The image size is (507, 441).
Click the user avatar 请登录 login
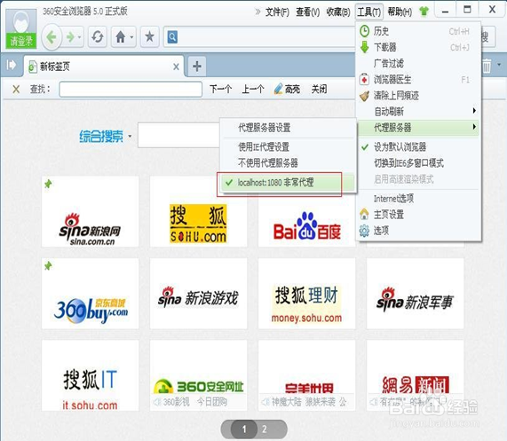[x=21, y=29]
